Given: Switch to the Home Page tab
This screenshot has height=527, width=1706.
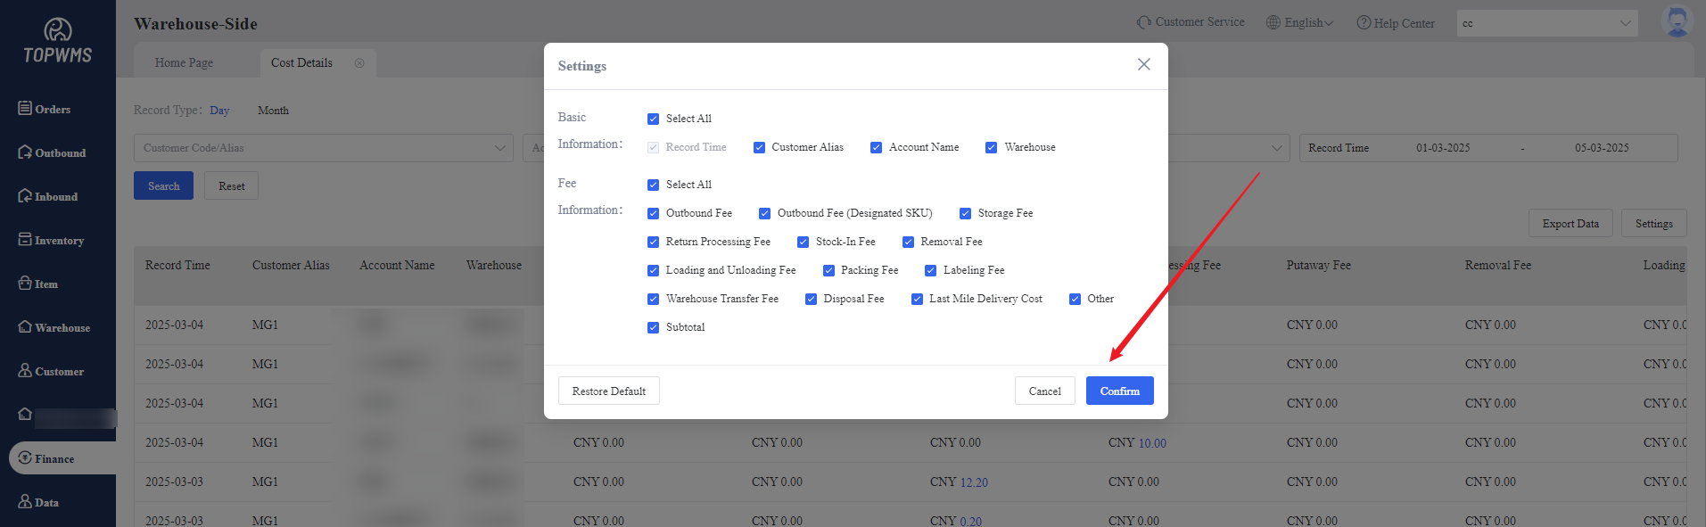Looking at the screenshot, I should coord(184,63).
